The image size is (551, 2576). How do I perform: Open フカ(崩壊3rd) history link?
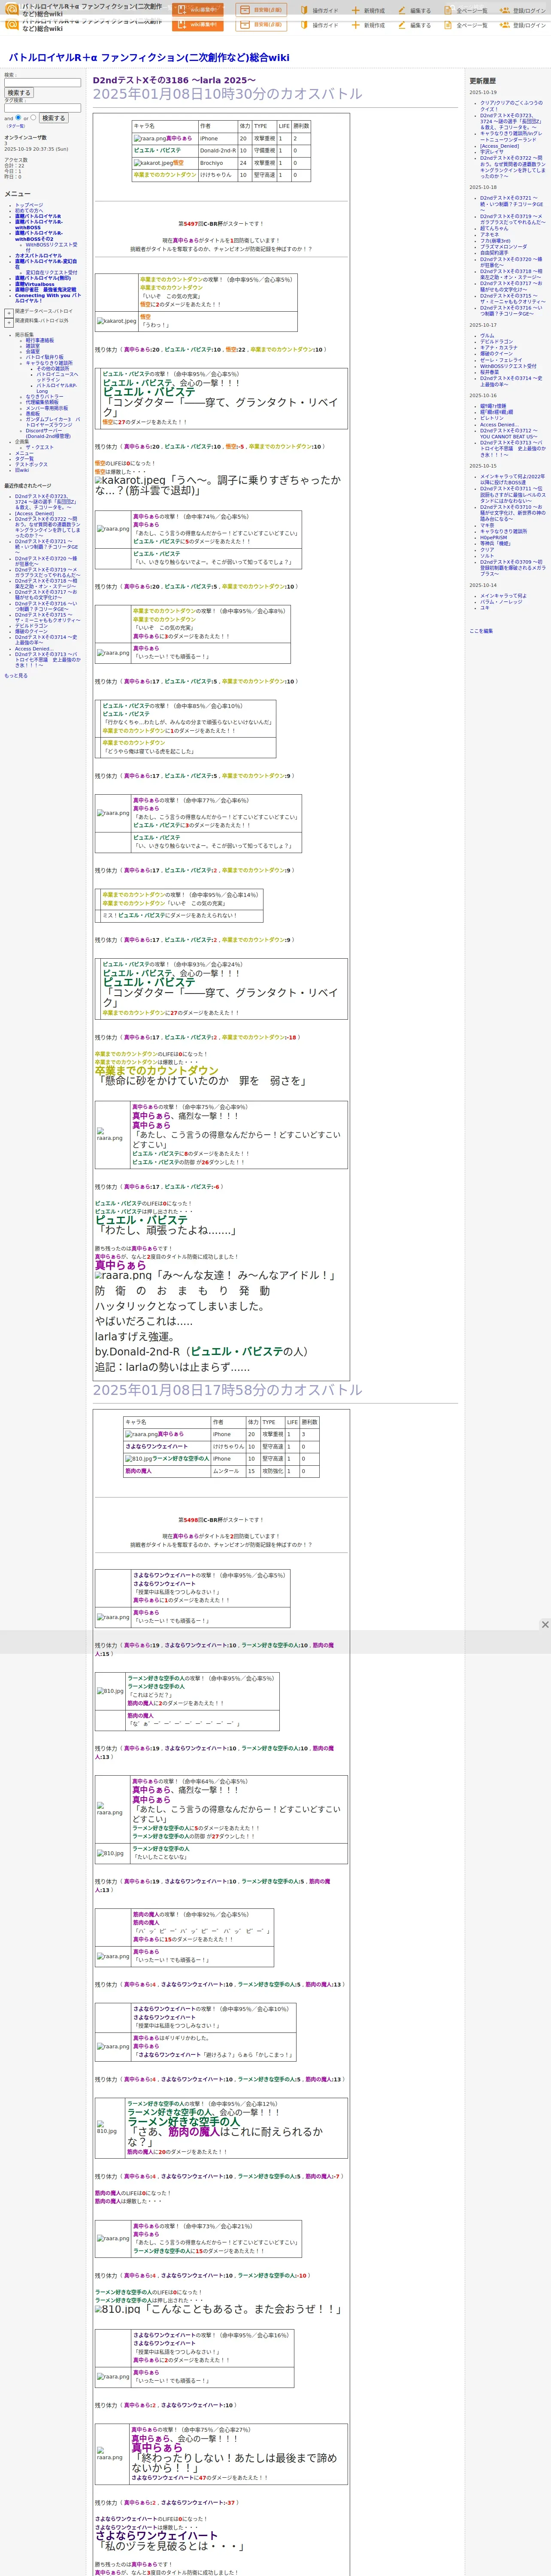click(495, 240)
